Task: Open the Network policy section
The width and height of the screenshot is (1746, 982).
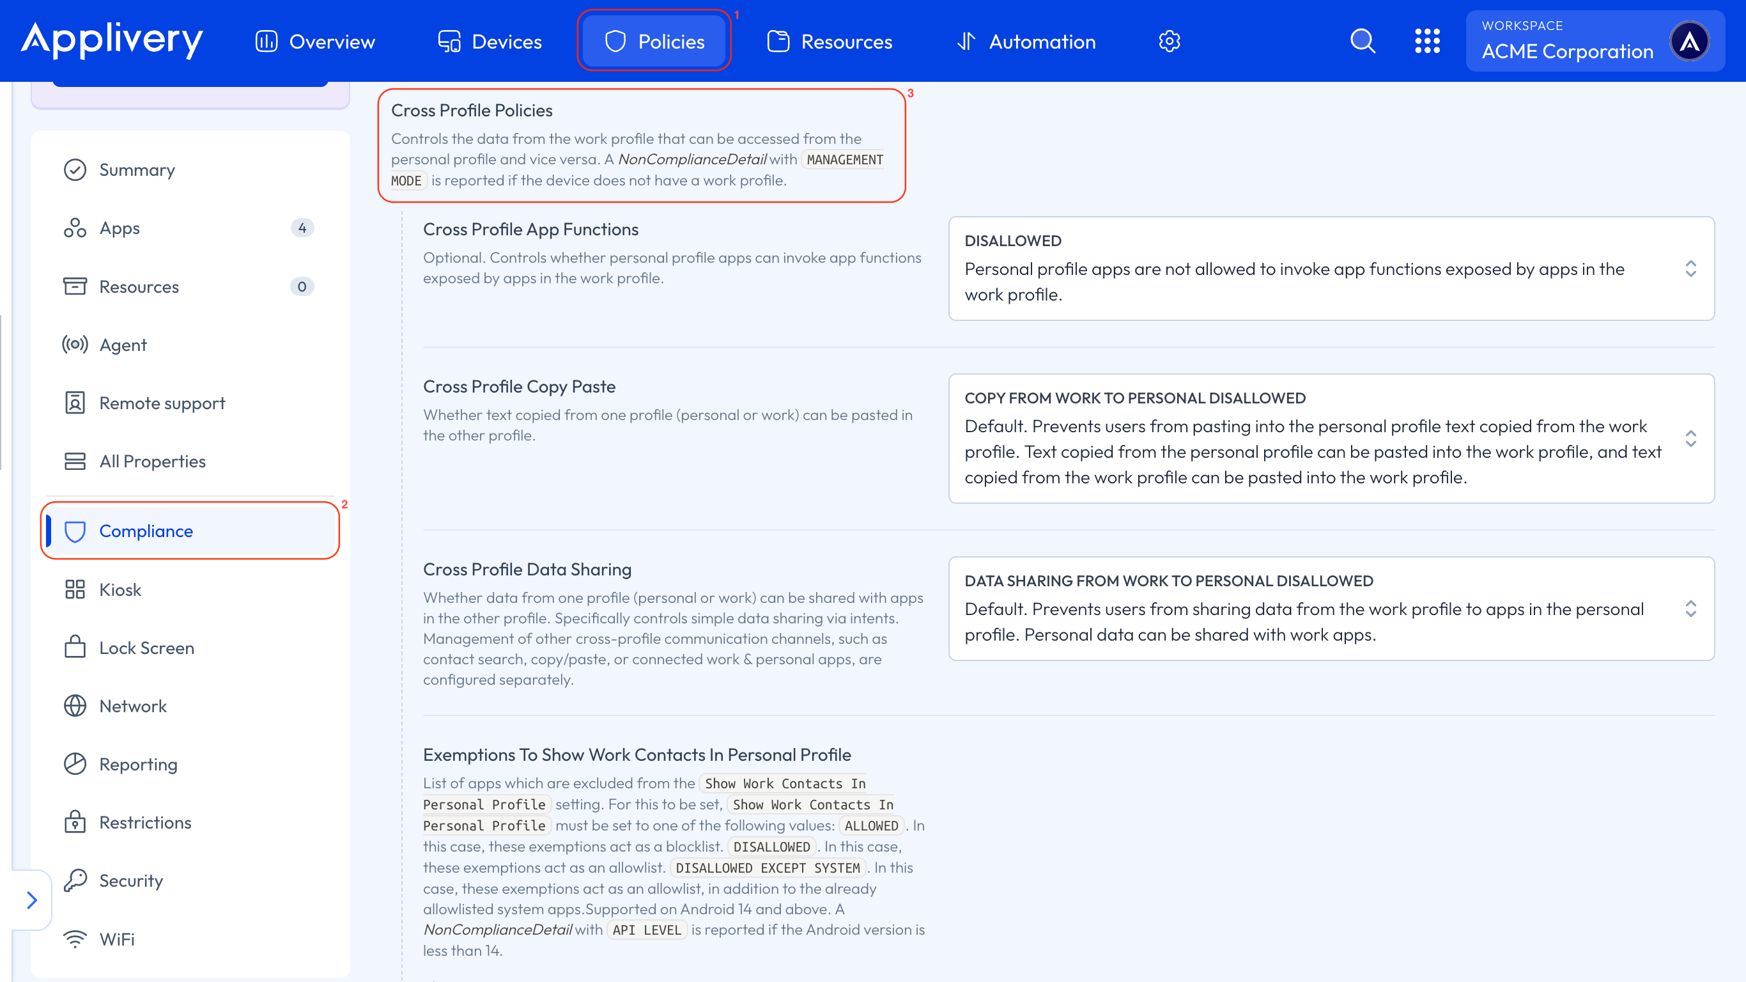Action: pos(133,706)
